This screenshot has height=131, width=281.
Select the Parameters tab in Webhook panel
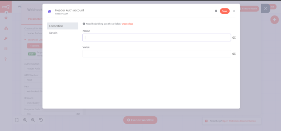click(35, 19)
